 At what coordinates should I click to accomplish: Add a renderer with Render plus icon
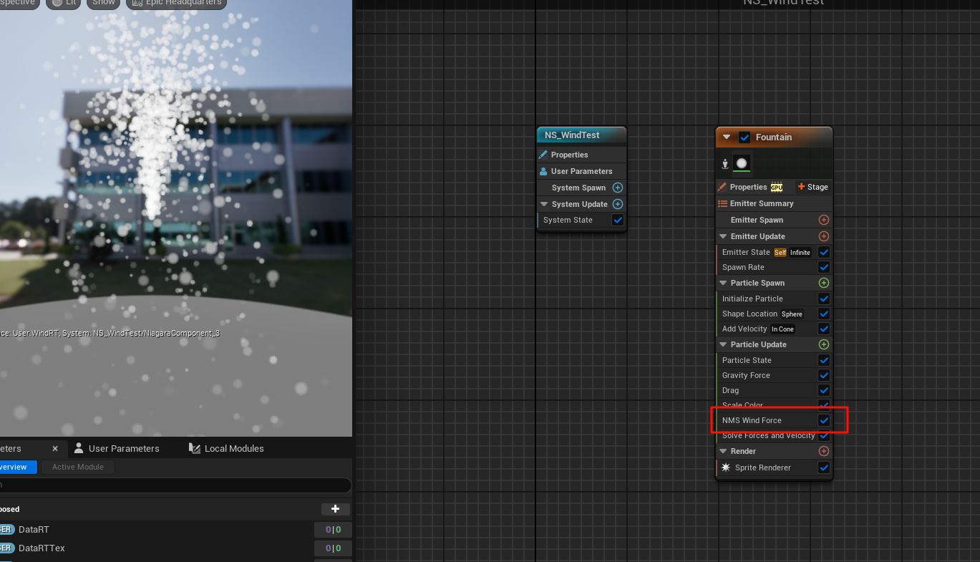[x=823, y=451]
